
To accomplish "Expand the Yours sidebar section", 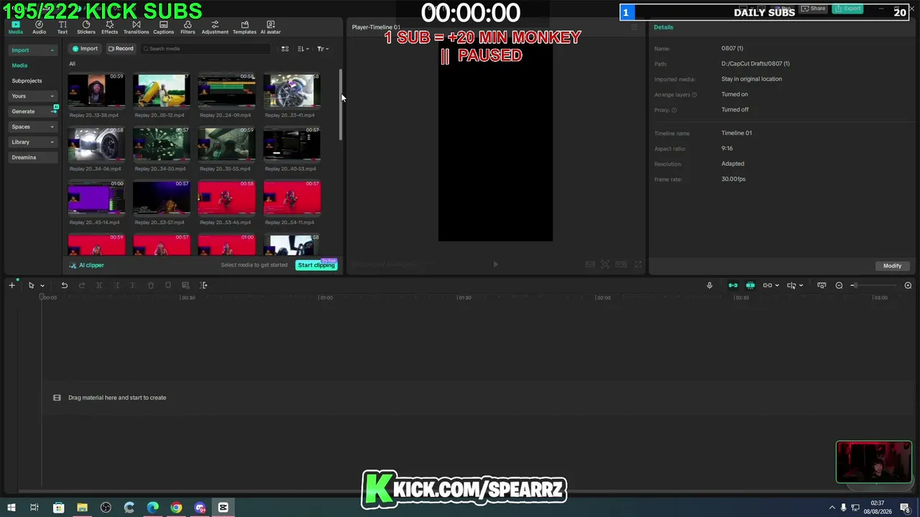I will pos(32,96).
